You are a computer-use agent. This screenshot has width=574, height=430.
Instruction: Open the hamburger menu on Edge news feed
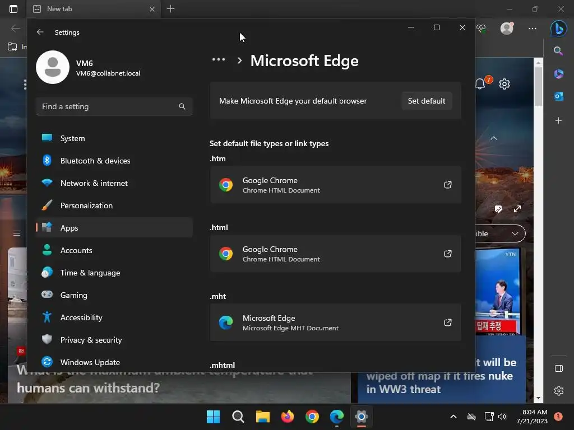coord(17,233)
